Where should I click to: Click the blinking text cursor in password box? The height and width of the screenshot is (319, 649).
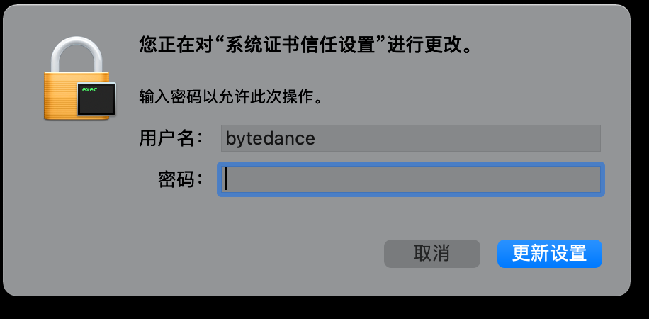click(x=226, y=180)
